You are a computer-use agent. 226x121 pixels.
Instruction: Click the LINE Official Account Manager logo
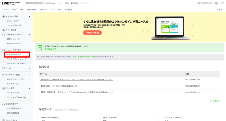click(x=11, y=3)
